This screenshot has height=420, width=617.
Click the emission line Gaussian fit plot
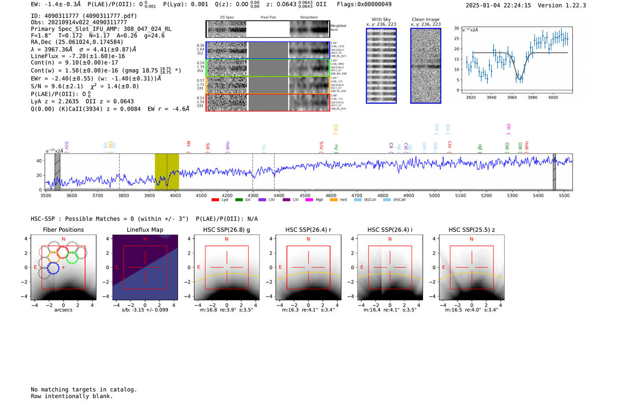click(517, 59)
